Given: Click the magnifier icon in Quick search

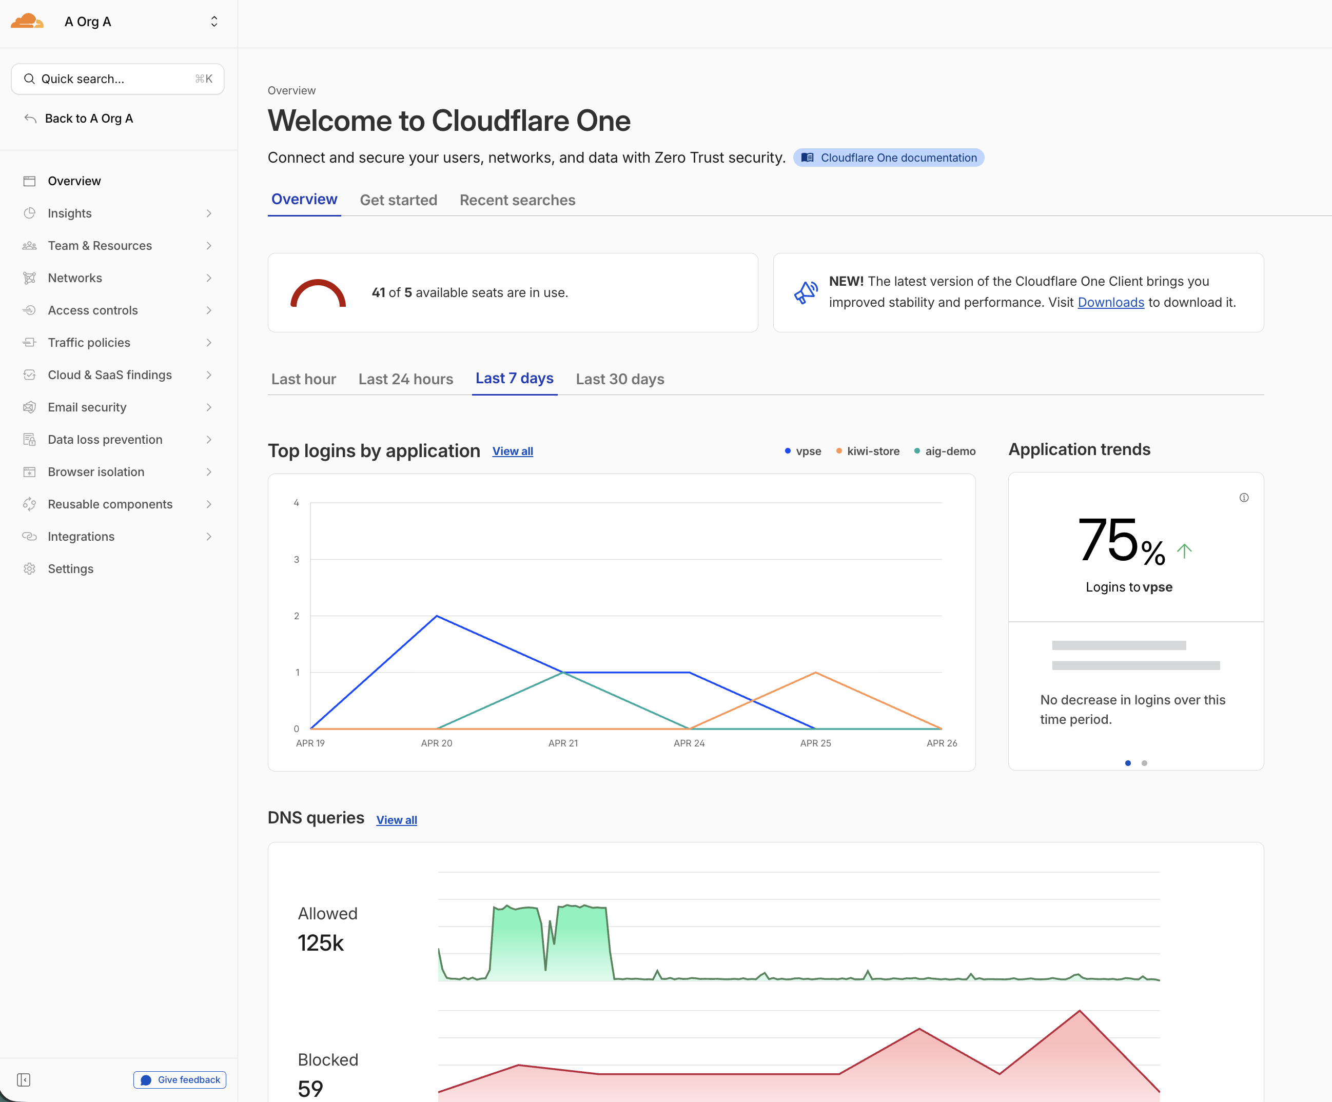Looking at the screenshot, I should (29, 78).
